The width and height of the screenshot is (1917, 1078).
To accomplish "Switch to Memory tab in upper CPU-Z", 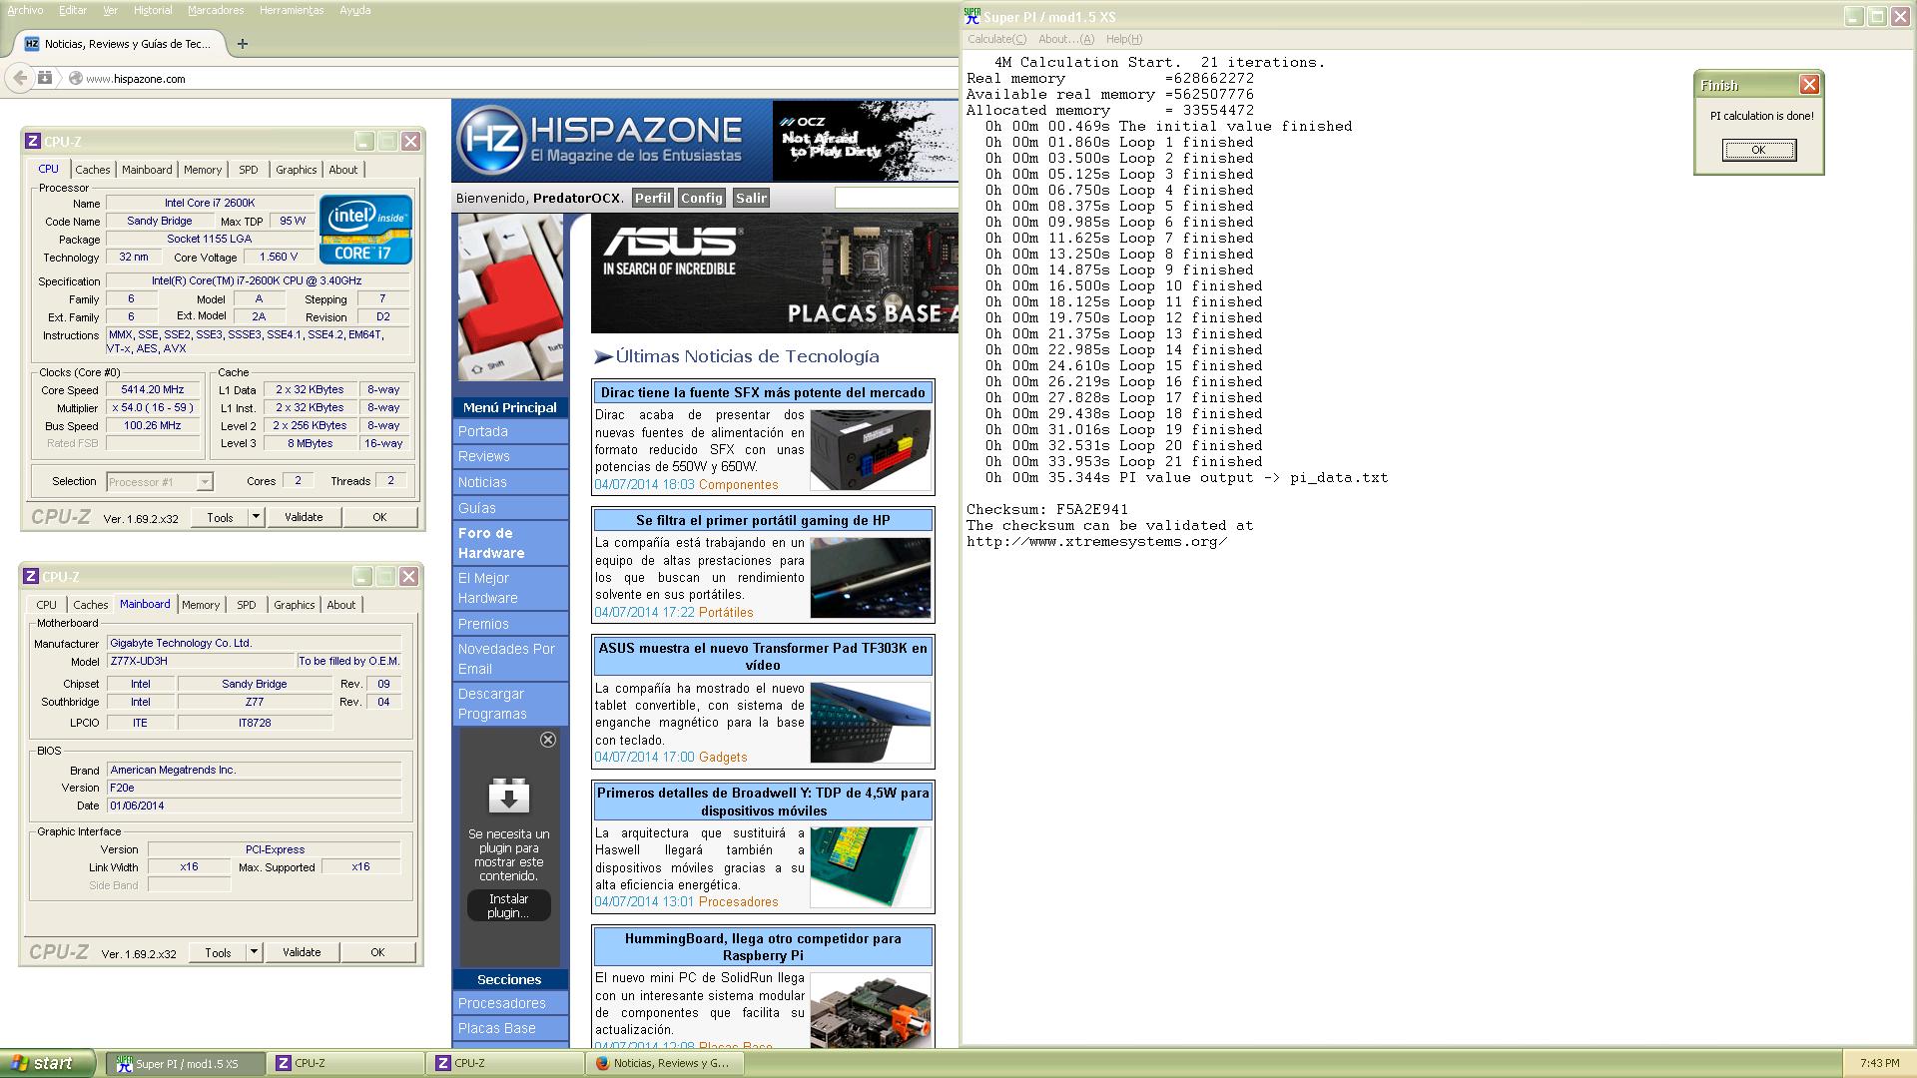I will 203,170.
